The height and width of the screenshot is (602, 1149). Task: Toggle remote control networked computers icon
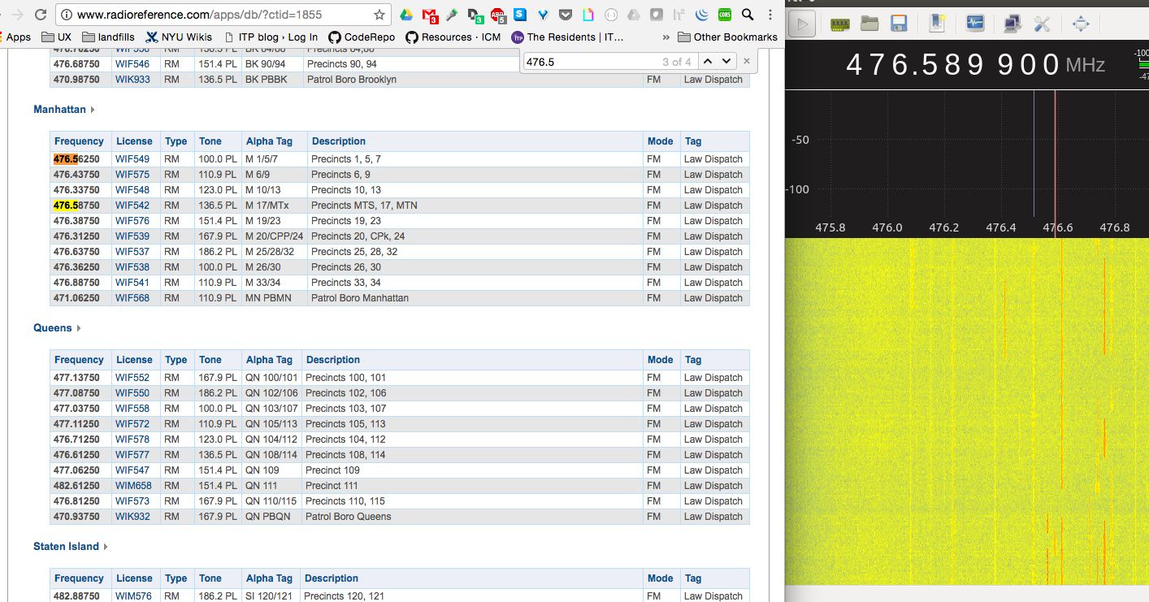tap(1012, 24)
